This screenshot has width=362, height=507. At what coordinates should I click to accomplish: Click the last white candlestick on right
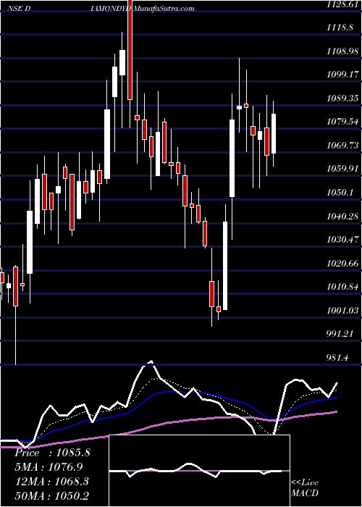point(274,133)
